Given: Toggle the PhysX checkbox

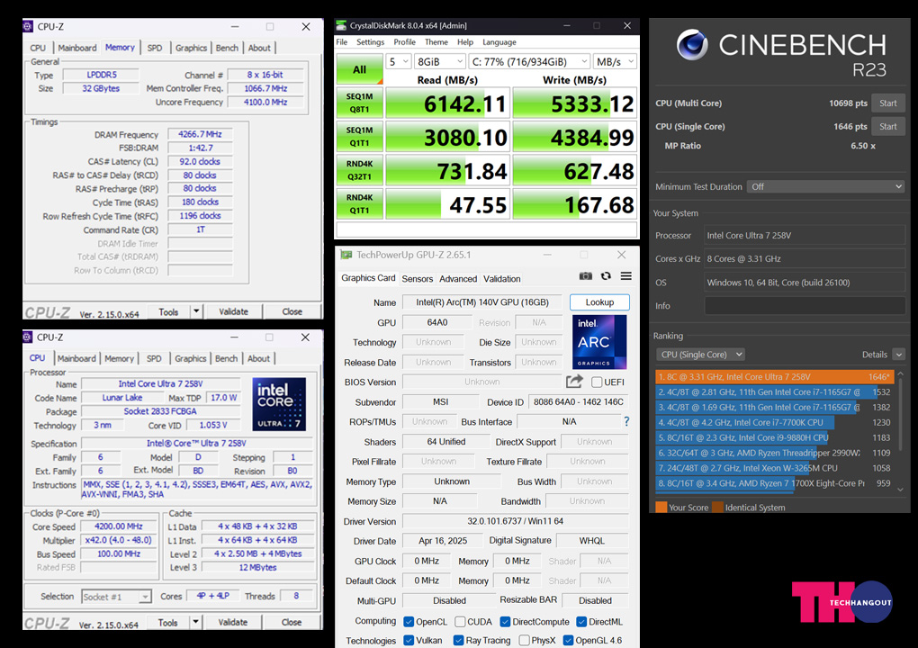Looking at the screenshot, I should pyautogui.click(x=524, y=641).
